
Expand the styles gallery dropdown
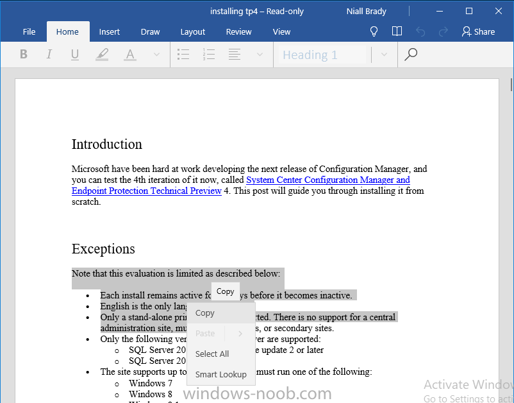click(x=384, y=55)
